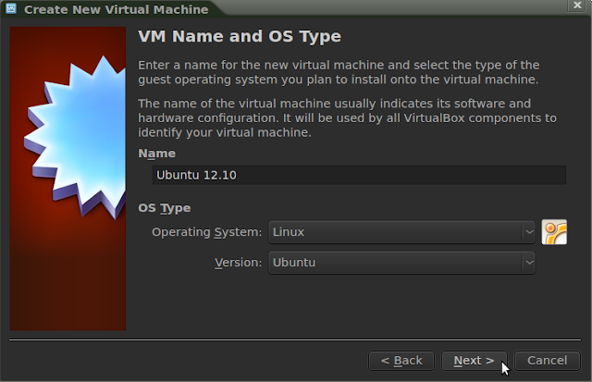Image resolution: width=592 pixels, height=382 pixels.
Task: Click the 'VM Name and OS Type' heading
Action: tap(240, 37)
